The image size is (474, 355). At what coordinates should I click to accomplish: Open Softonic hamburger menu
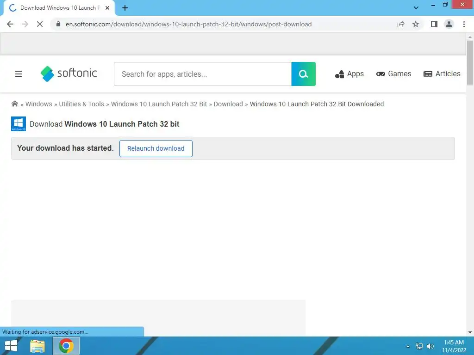[19, 74]
